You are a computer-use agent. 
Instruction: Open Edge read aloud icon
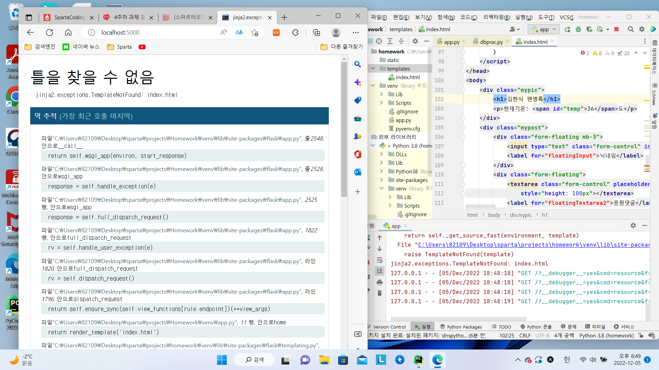[224, 33]
